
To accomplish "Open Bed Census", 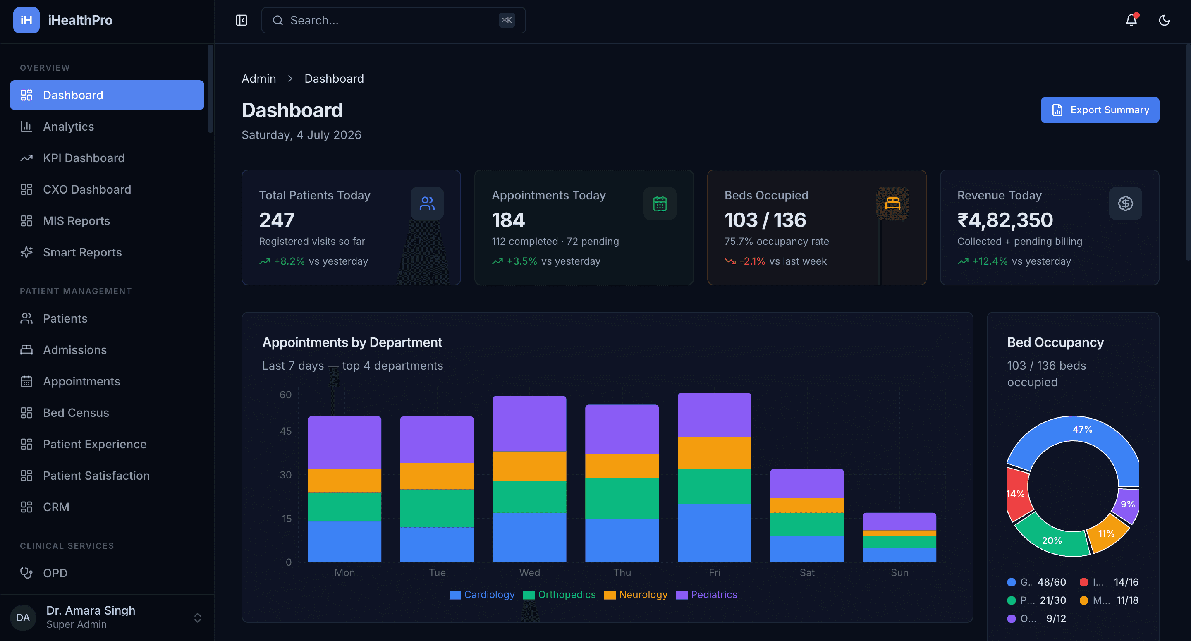I will (x=107, y=413).
